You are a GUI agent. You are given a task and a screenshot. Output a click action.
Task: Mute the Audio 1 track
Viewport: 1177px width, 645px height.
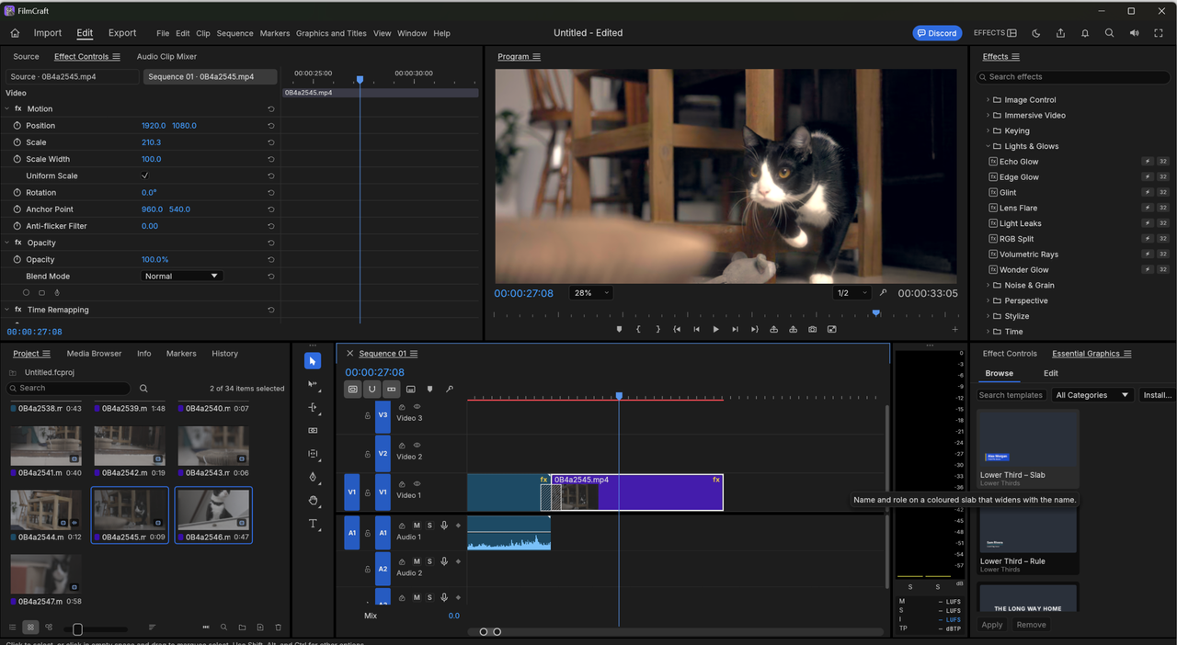click(x=416, y=526)
